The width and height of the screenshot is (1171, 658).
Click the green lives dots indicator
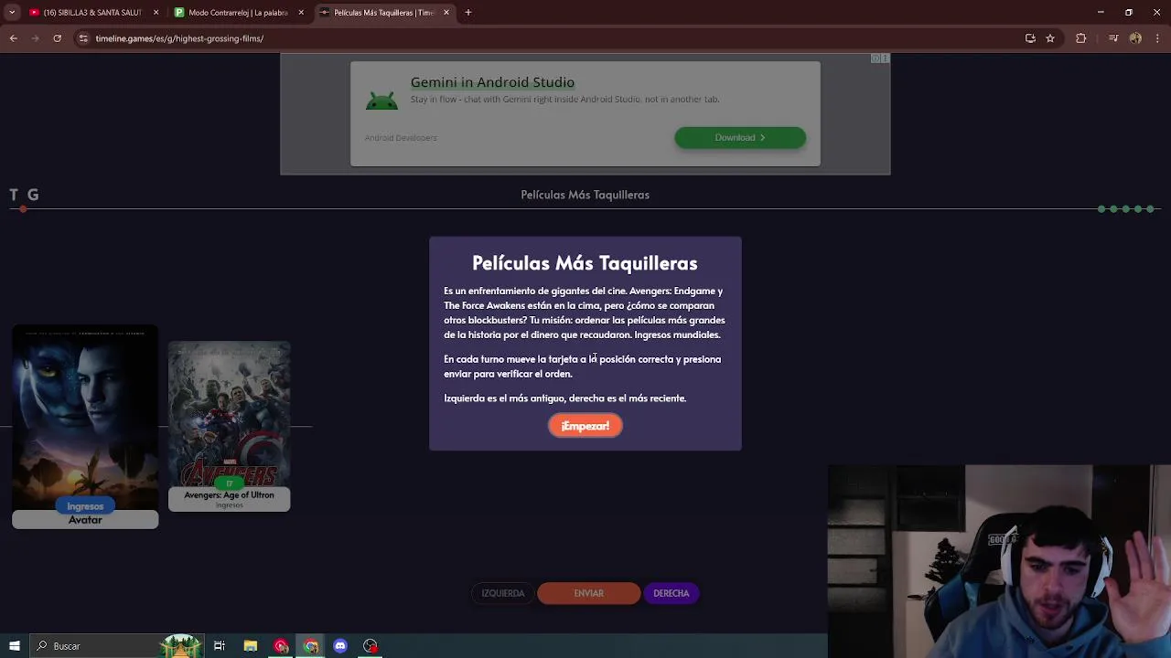[x=1126, y=209]
